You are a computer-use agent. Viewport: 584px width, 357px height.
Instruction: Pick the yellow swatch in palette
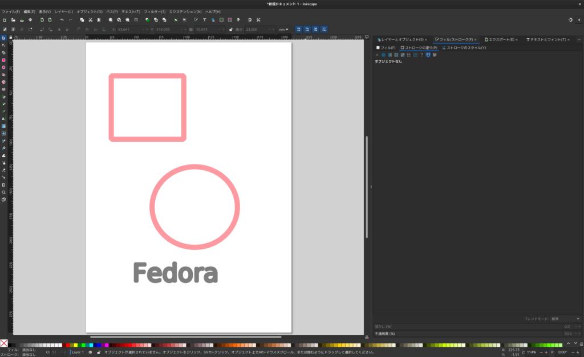pos(76,345)
